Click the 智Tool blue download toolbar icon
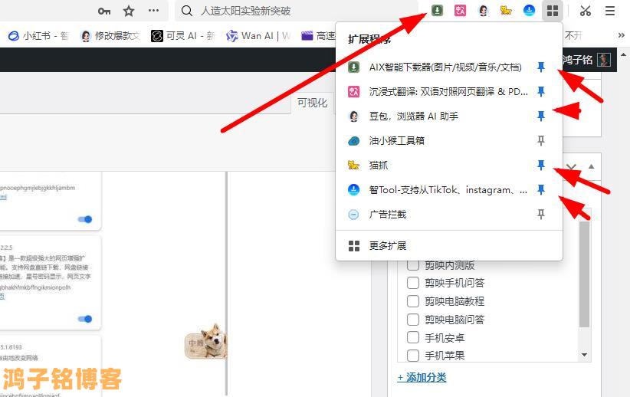Image resolution: width=630 pixels, height=397 pixels. coord(529,11)
